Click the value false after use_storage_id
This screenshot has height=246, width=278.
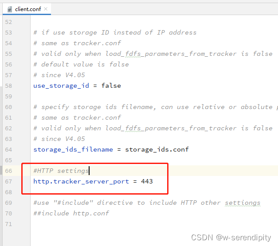(x=111, y=86)
